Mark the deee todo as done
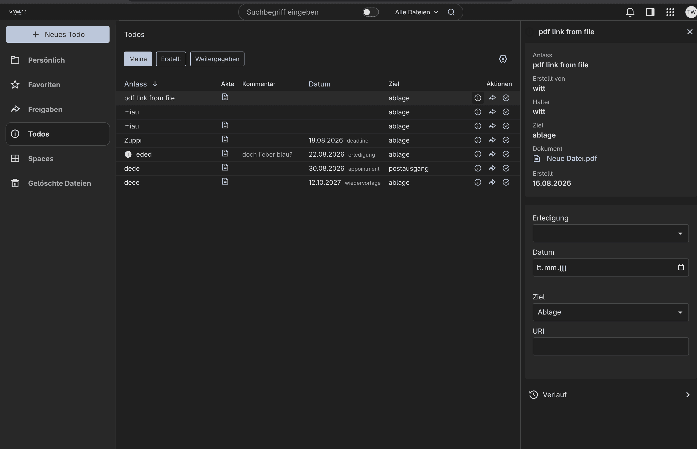 click(x=506, y=183)
